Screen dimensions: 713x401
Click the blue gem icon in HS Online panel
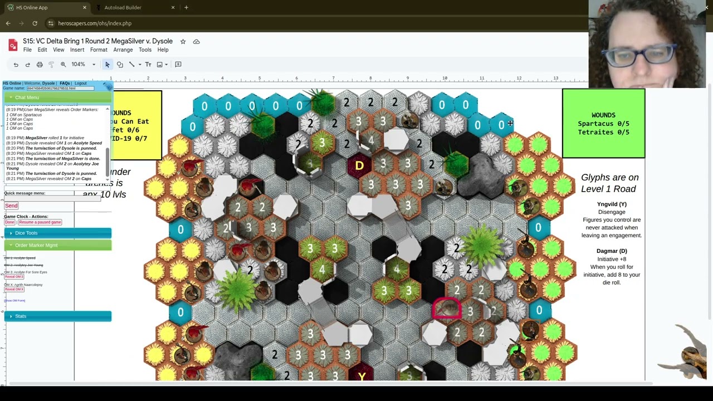click(107, 86)
